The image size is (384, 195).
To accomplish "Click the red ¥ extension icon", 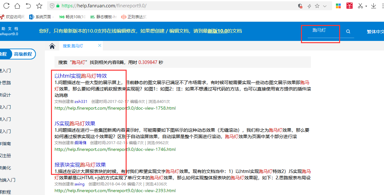I will click(x=350, y=6).
